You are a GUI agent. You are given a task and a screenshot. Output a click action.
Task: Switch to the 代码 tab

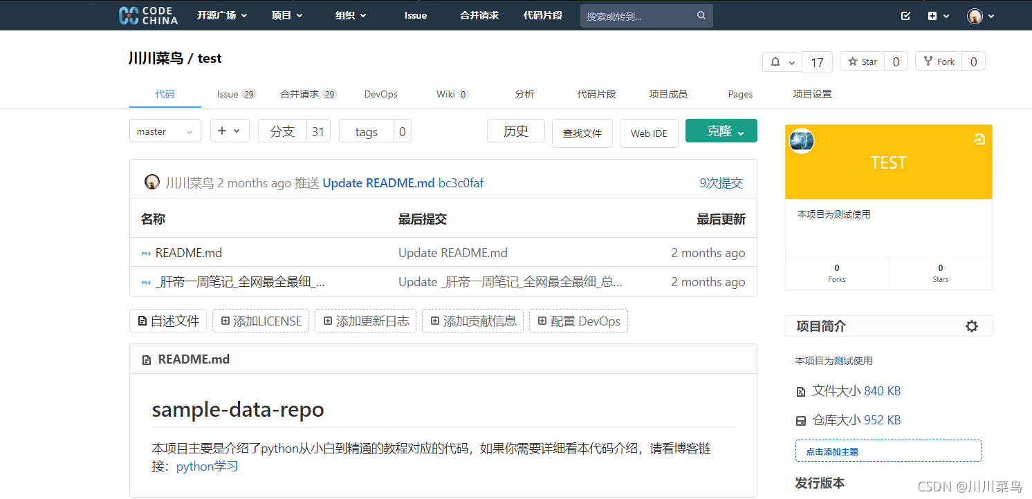(165, 94)
